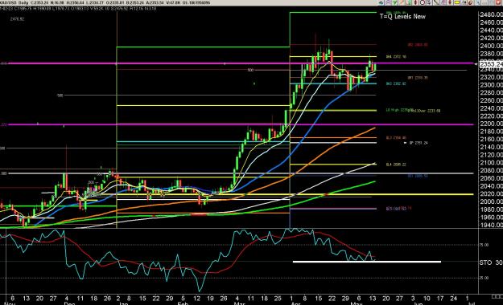The width and height of the screenshot is (503, 305).
Task: Select the pink pencil drawing tool
Action: pyautogui.click(x=402, y=2)
